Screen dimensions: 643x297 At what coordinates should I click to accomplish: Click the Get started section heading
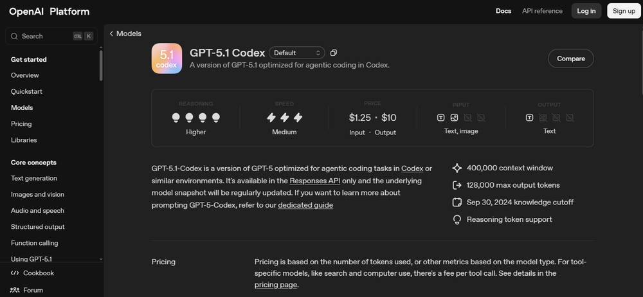click(x=29, y=60)
